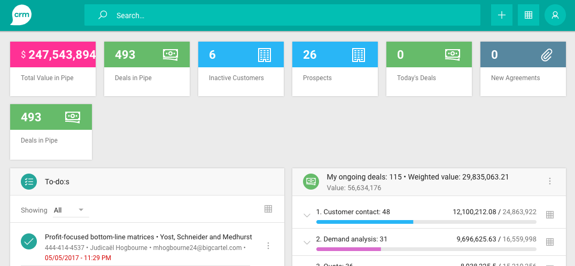Expand the Customer contact stage chevron

pos(307,215)
